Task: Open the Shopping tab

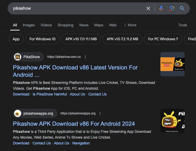Action: click(x=66, y=25)
